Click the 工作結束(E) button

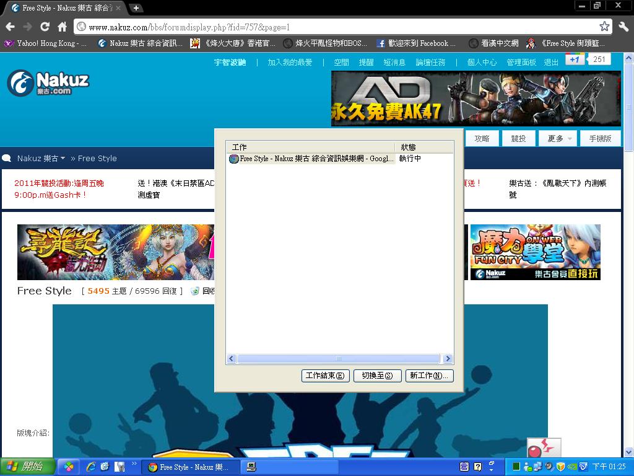tap(325, 376)
